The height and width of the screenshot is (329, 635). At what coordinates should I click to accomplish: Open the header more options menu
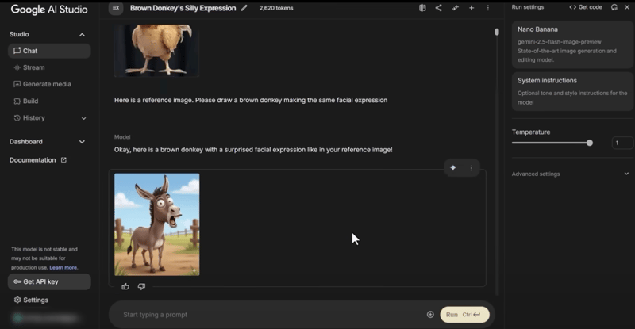[487, 8]
